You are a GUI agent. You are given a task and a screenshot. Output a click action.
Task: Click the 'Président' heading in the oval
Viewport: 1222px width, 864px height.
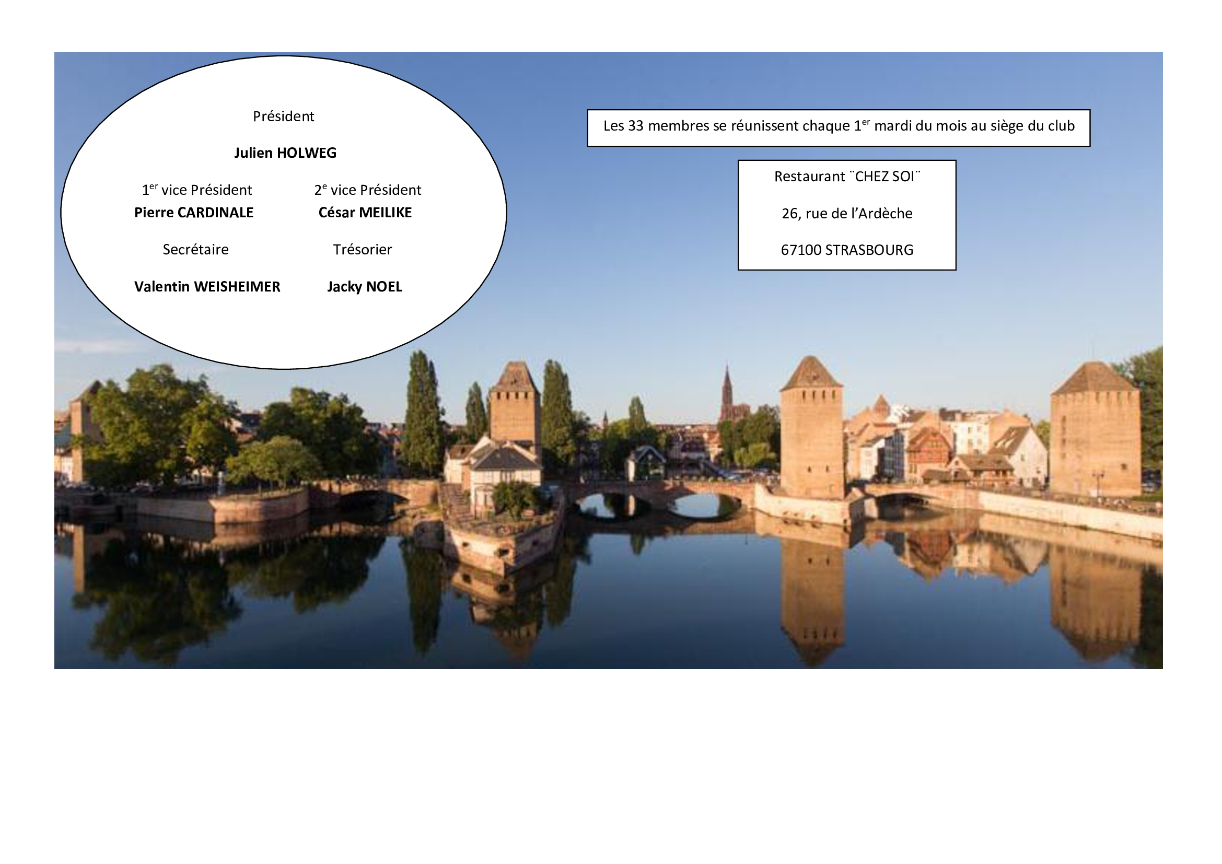pos(283,116)
